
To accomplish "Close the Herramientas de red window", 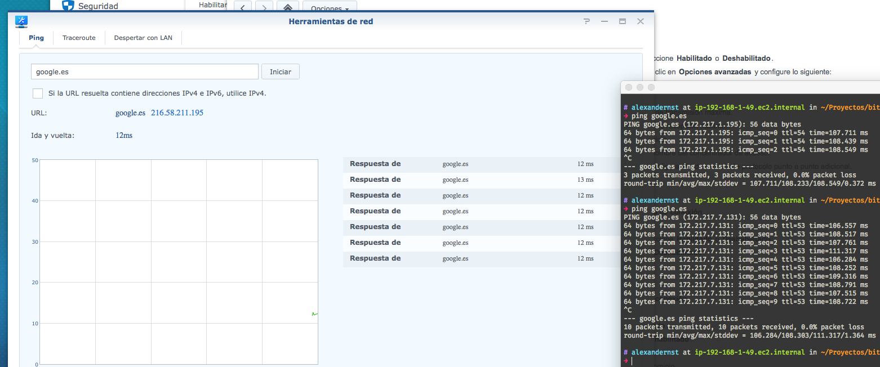I will point(641,21).
